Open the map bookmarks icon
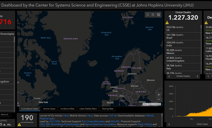This screenshot has height=128, width=212. tap(148, 15)
